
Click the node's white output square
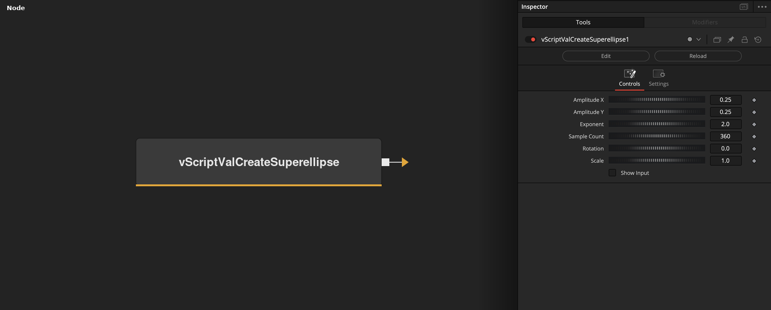tap(385, 162)
